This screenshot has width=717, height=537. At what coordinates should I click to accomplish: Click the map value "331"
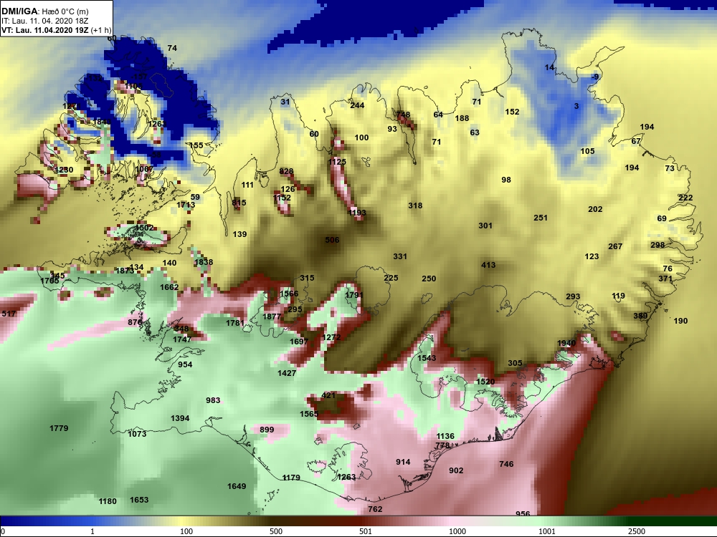coord(400,256)
